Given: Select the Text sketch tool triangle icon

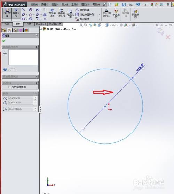Looking at the screenshot, I should tap(45, 15).
